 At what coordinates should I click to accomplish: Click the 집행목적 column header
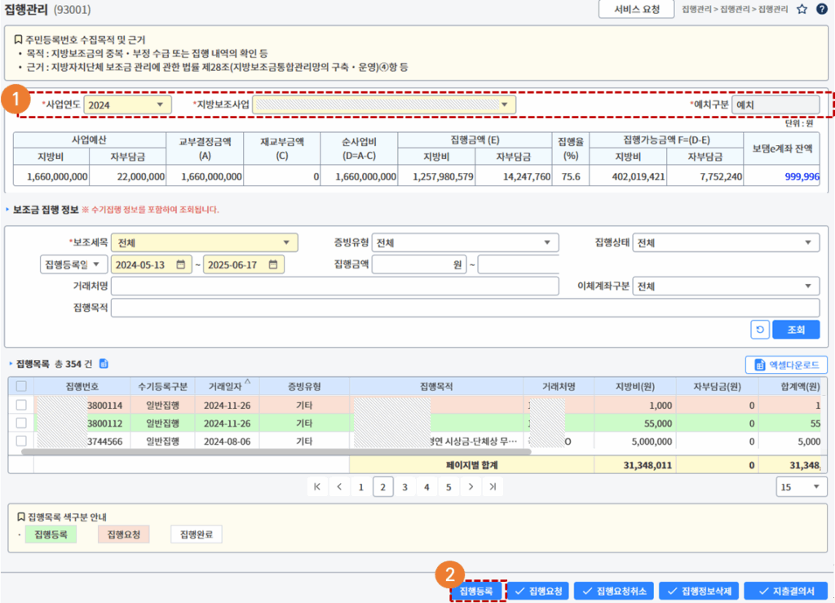pos(436,386)
